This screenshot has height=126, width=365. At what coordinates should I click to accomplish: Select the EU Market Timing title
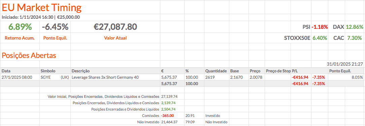(x=42, y=8)
